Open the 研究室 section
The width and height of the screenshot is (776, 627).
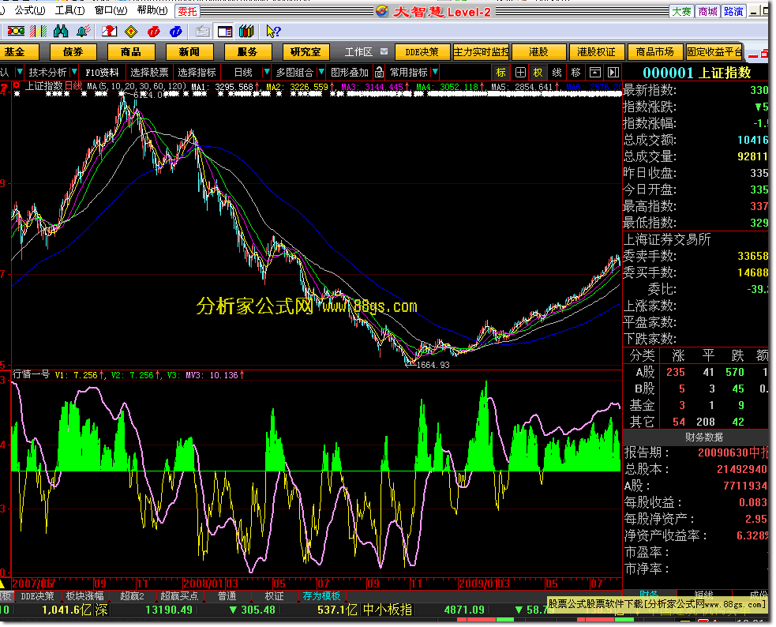[x=306, y=52]
